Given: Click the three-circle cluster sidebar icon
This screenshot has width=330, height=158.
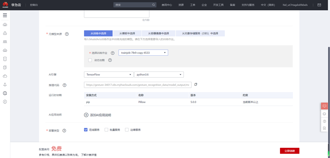Looking at the screenshot, I should point(5,33).
